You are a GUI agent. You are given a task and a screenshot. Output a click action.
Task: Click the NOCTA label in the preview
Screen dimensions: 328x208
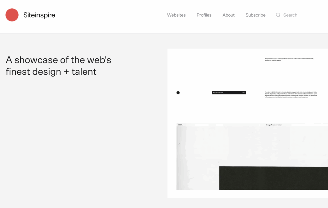[180, 125]
